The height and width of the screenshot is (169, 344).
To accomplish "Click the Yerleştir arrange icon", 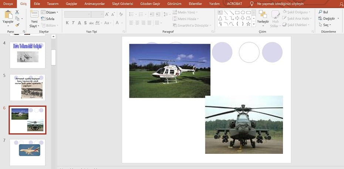I will click(x=263, y=14).
